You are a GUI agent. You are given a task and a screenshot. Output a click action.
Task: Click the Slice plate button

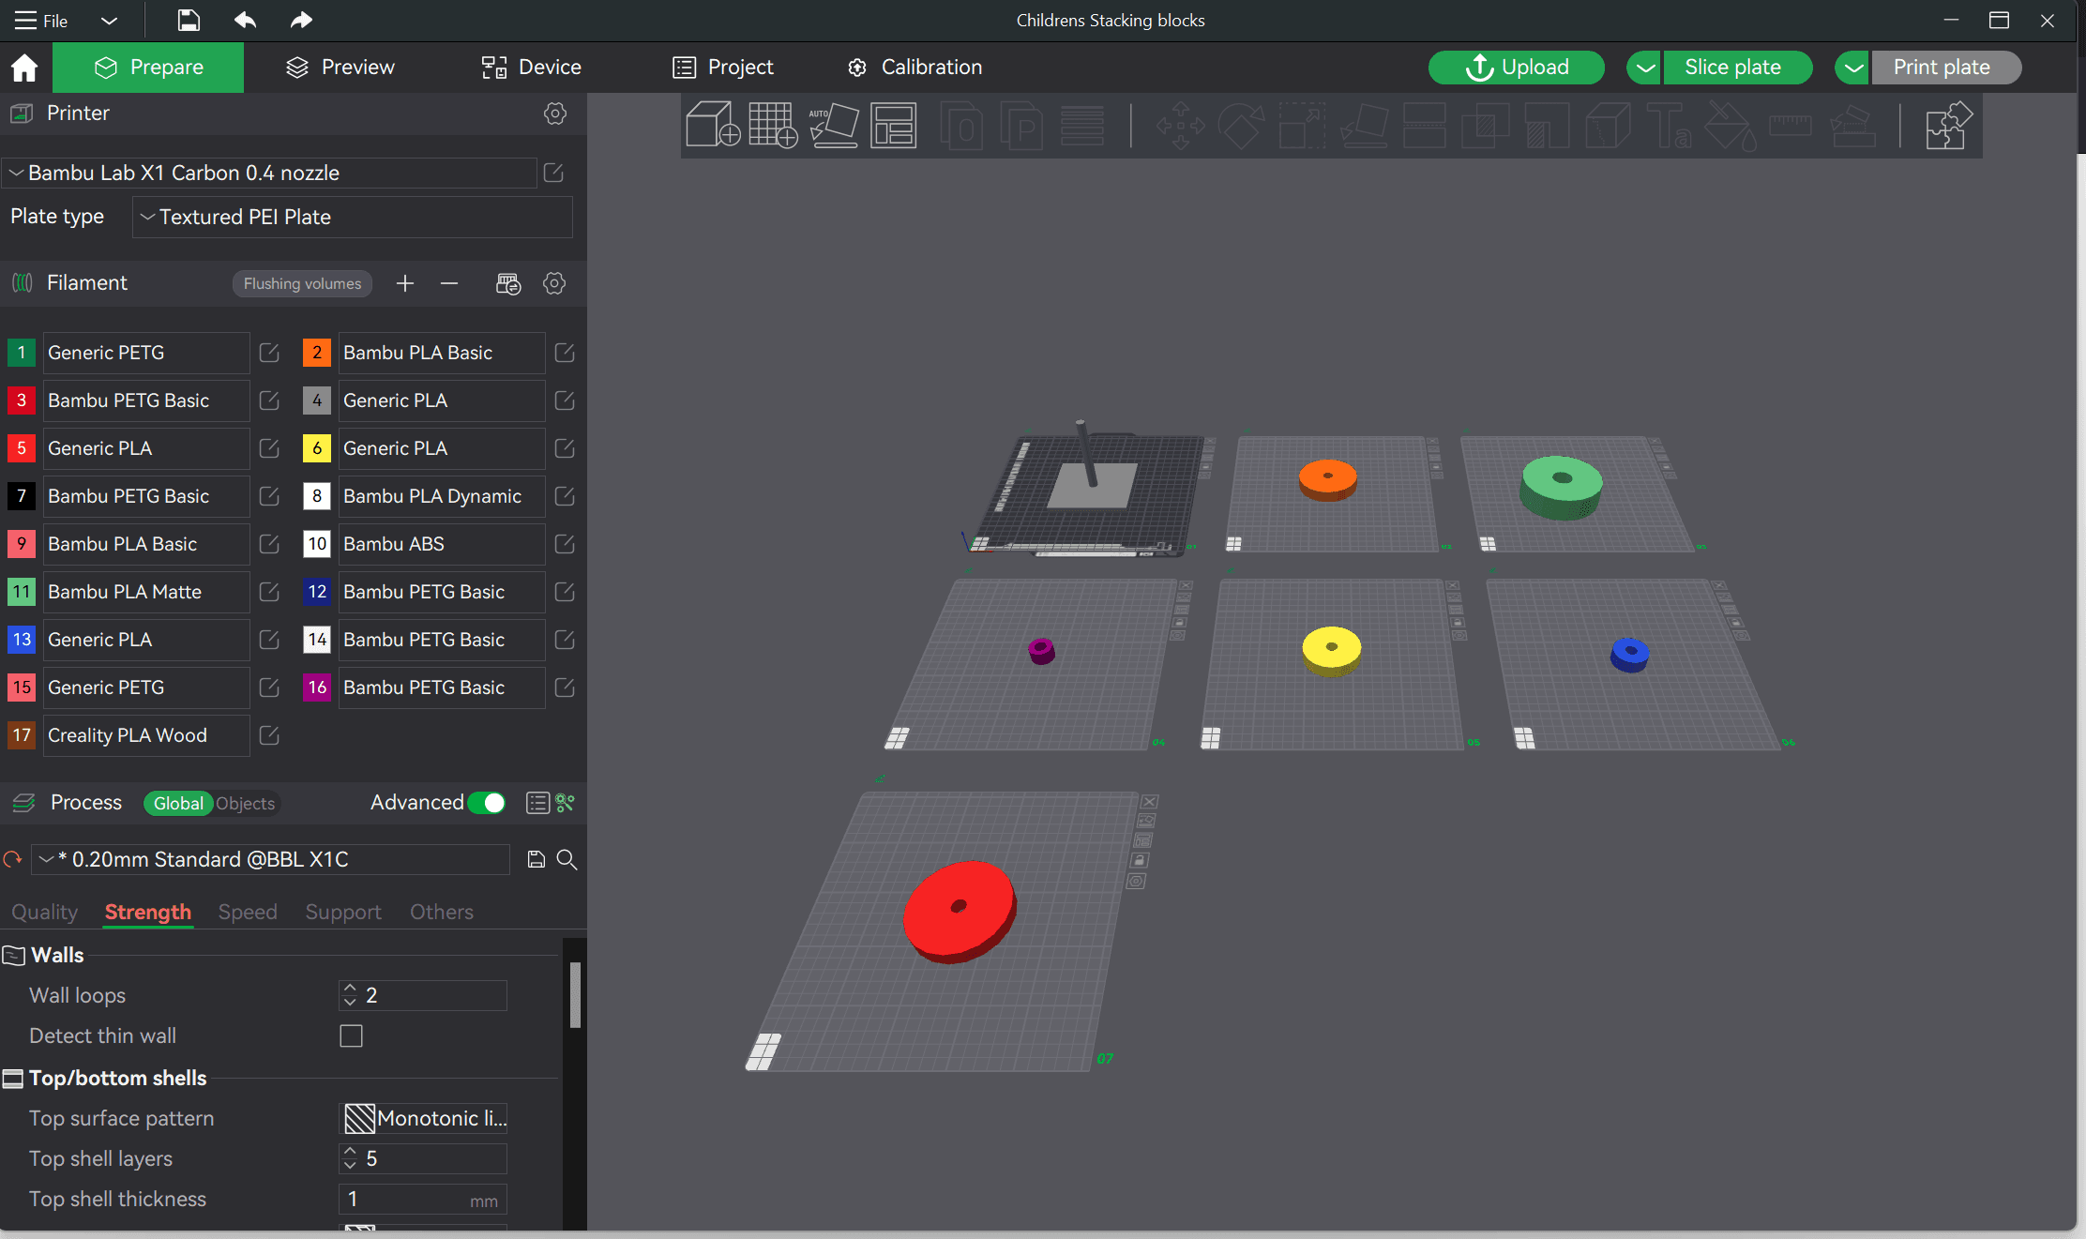pos(1732,67)
